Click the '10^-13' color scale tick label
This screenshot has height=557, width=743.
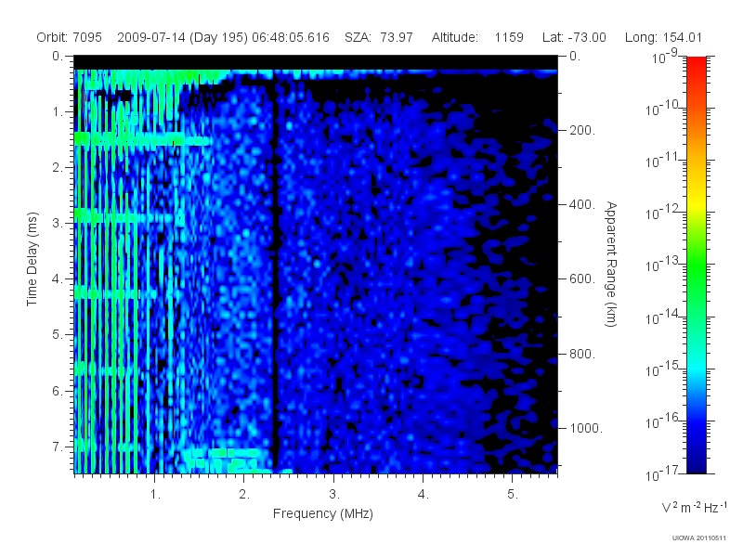point(662,265)
